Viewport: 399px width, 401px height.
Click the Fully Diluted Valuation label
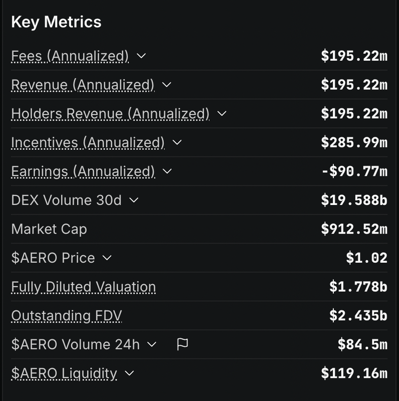[84, 287]
